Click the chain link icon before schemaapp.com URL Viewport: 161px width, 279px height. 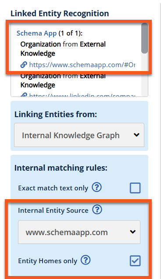pos(24,64)
